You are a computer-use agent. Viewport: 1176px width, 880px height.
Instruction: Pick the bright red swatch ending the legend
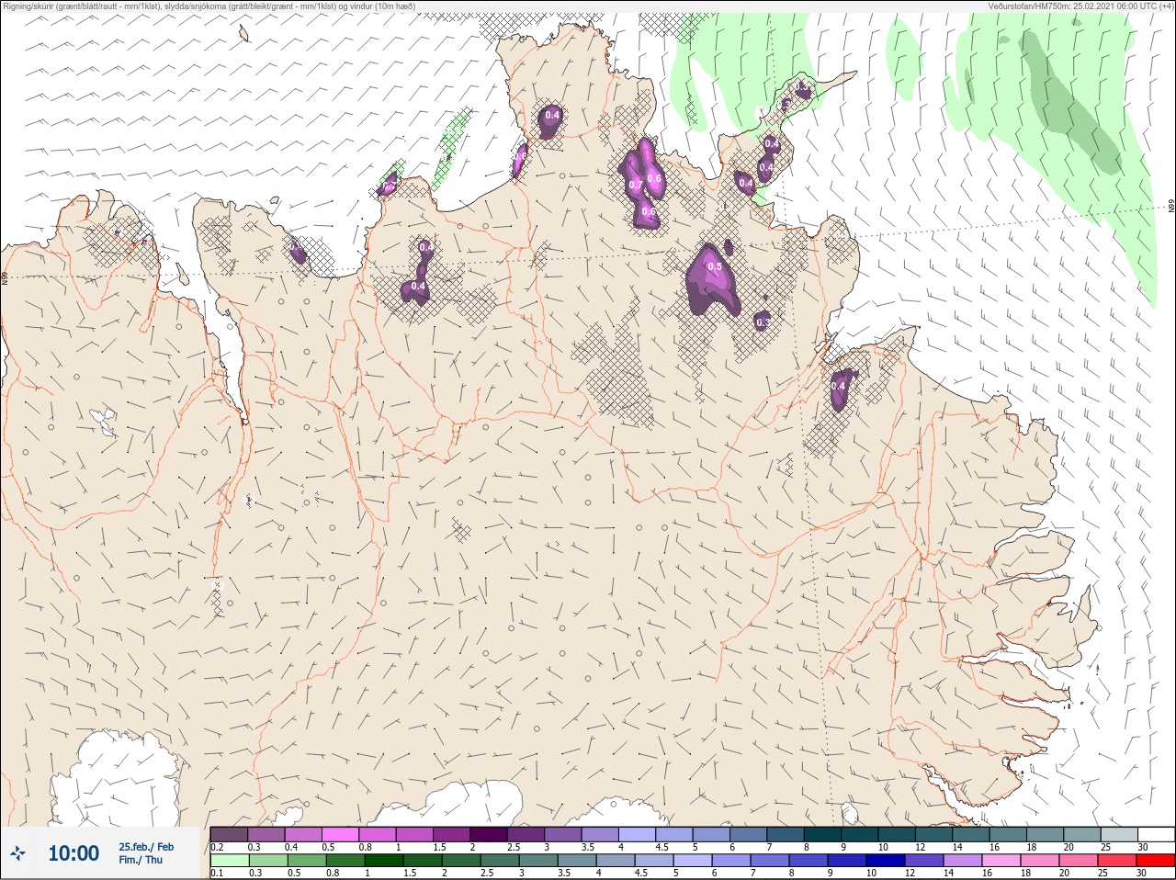(x=1155, y=862)
